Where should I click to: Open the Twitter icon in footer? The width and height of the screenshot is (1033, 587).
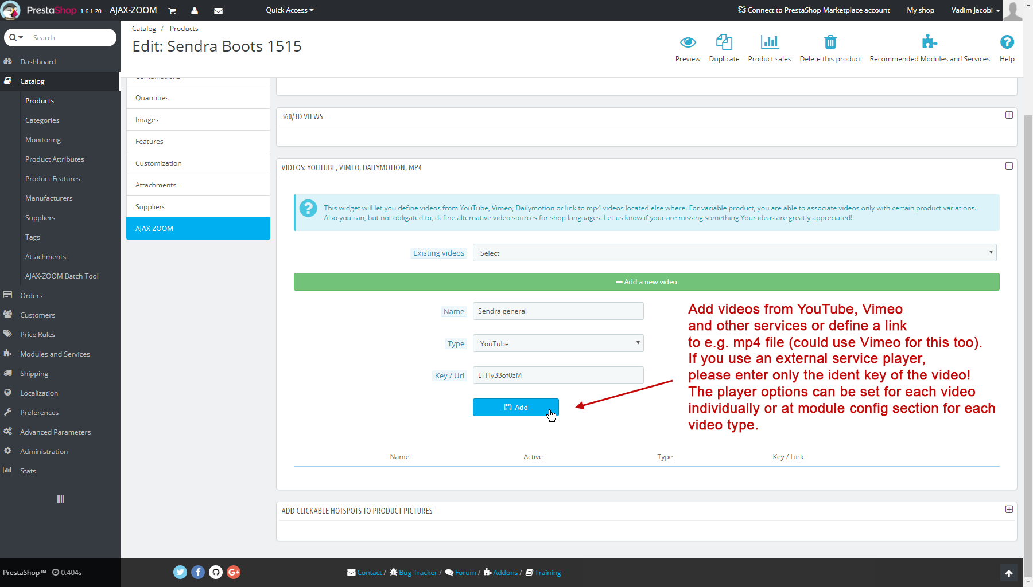click(x=180, y=572)
